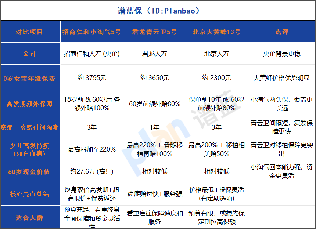Click the cell 约27.6万 (高! )
316x229 pixels.
coord(92,171)
